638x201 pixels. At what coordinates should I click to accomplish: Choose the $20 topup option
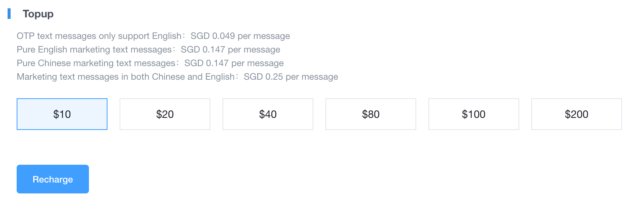pos(165,114)
